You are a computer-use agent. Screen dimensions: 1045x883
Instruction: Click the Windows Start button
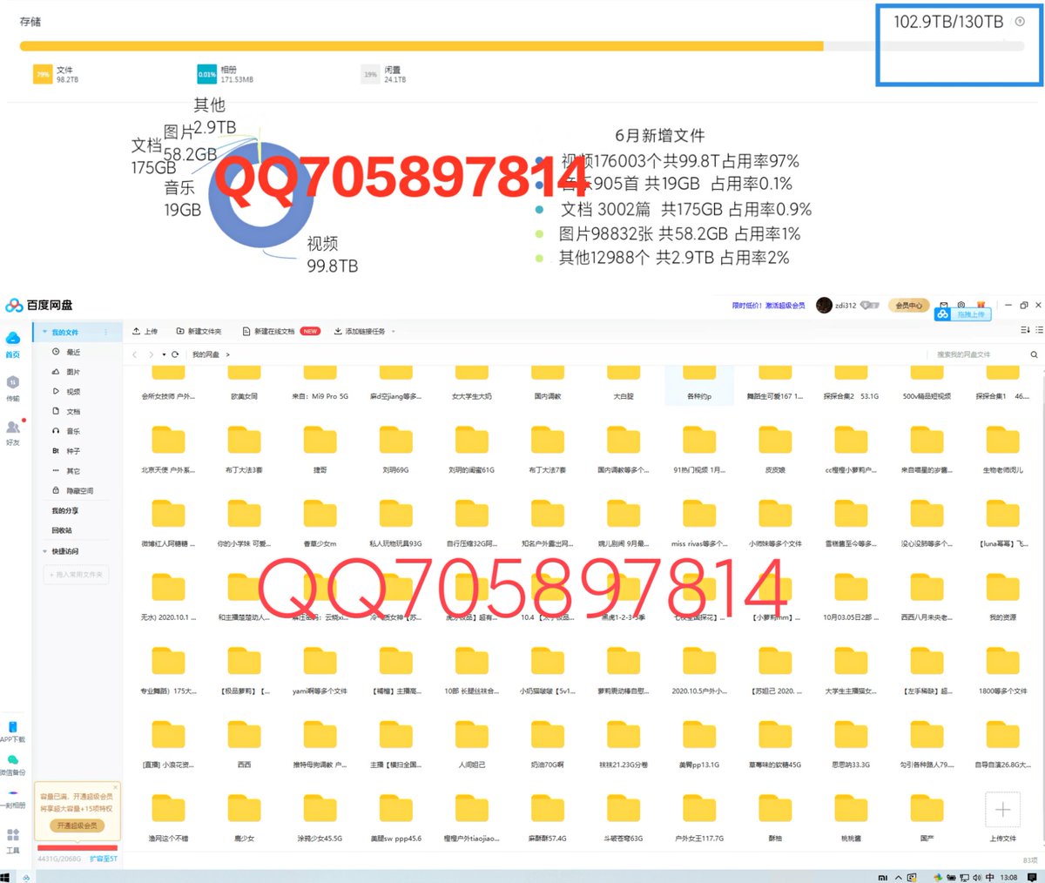tap(5, 877)
